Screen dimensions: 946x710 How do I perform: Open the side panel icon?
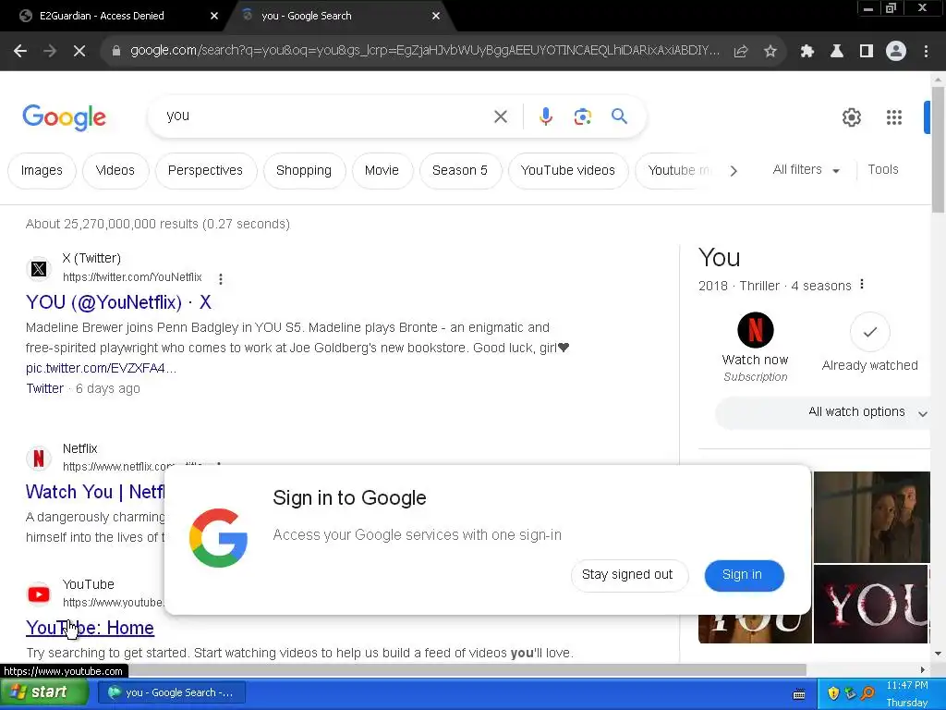tap(867, 52)
